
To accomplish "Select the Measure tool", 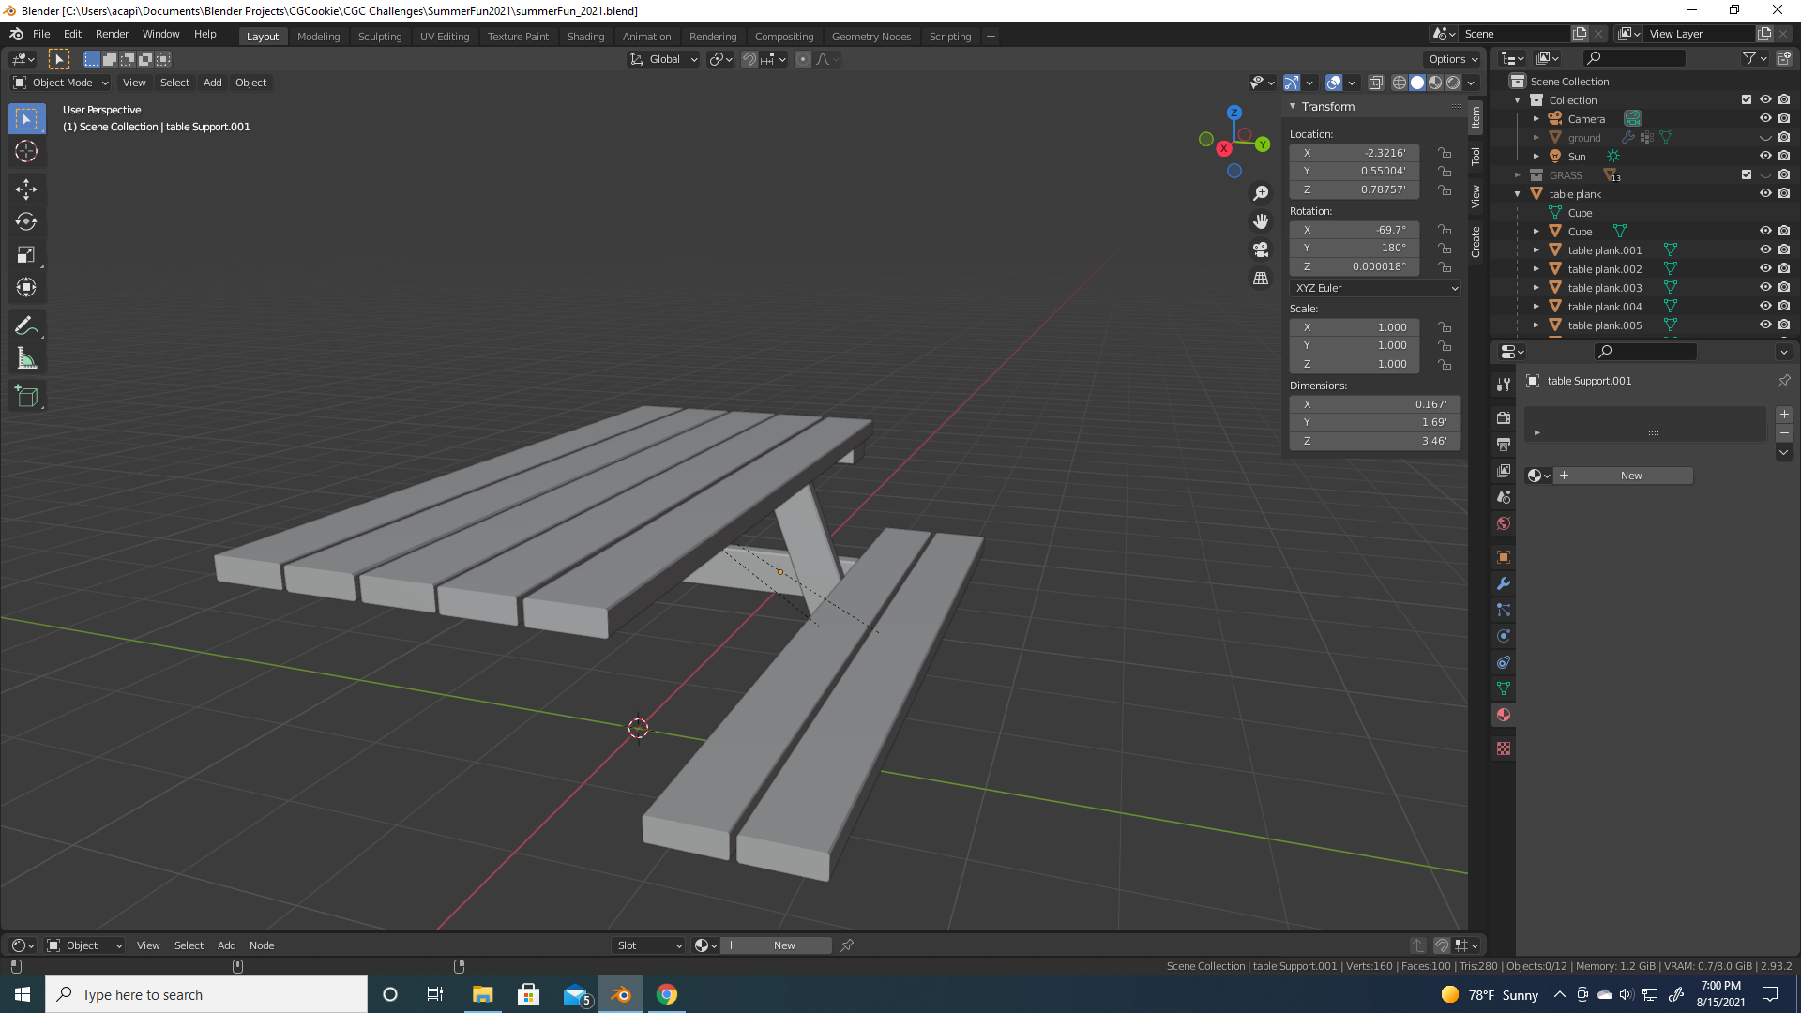I will pyautogui.click(x=26, y=359).
